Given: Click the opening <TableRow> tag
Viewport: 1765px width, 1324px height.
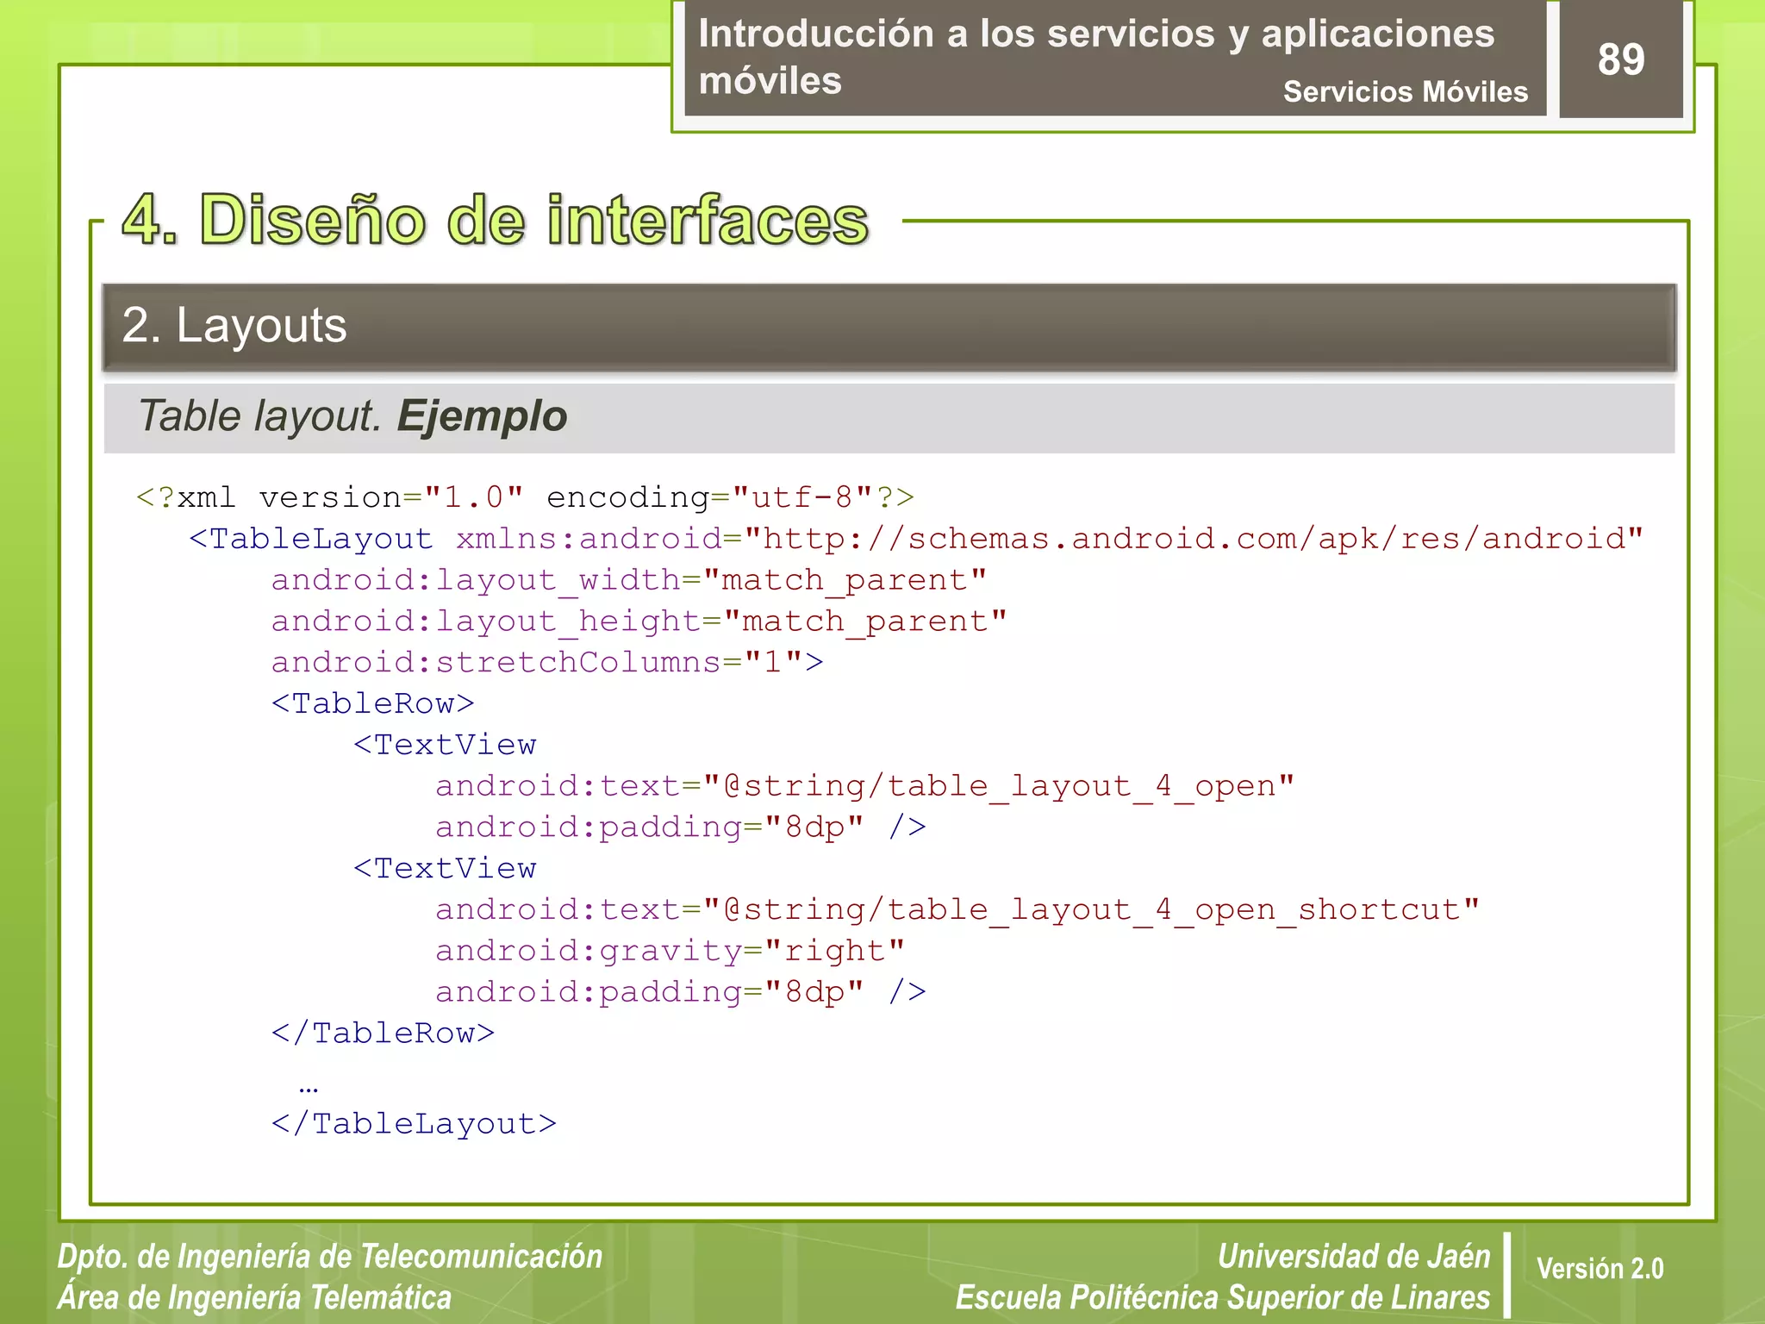Looking at the screenshot, I should [x=372, y=703].
